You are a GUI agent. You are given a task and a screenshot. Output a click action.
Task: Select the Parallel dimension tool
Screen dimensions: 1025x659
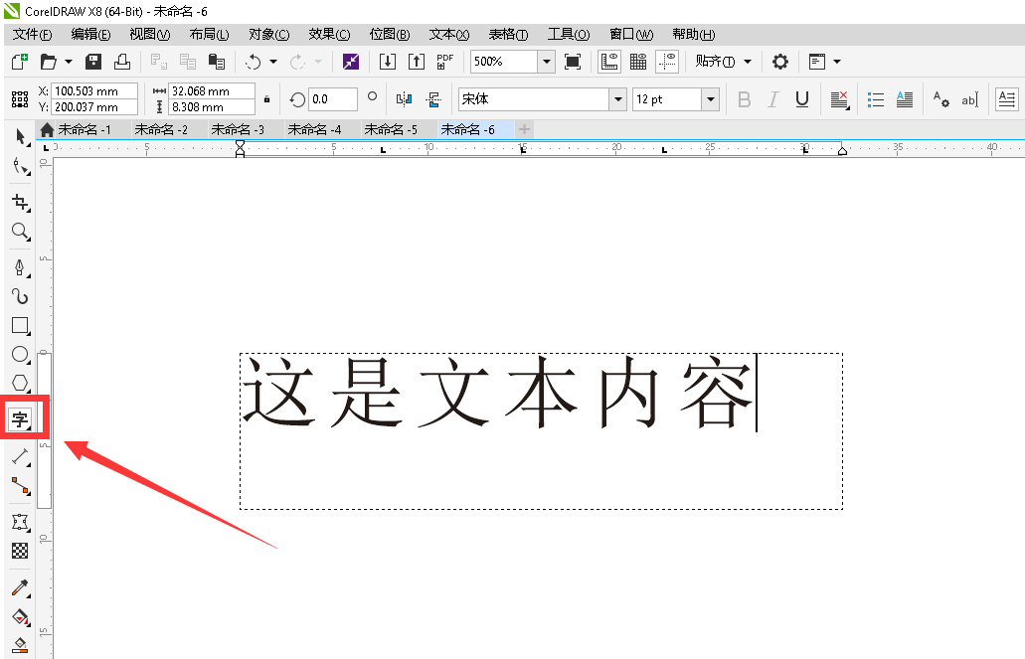[20, 456]
